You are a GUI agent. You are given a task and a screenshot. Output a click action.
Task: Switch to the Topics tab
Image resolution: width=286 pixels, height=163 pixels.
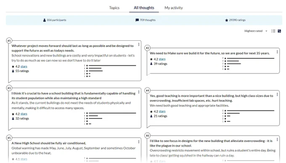[x=114, y=8]
